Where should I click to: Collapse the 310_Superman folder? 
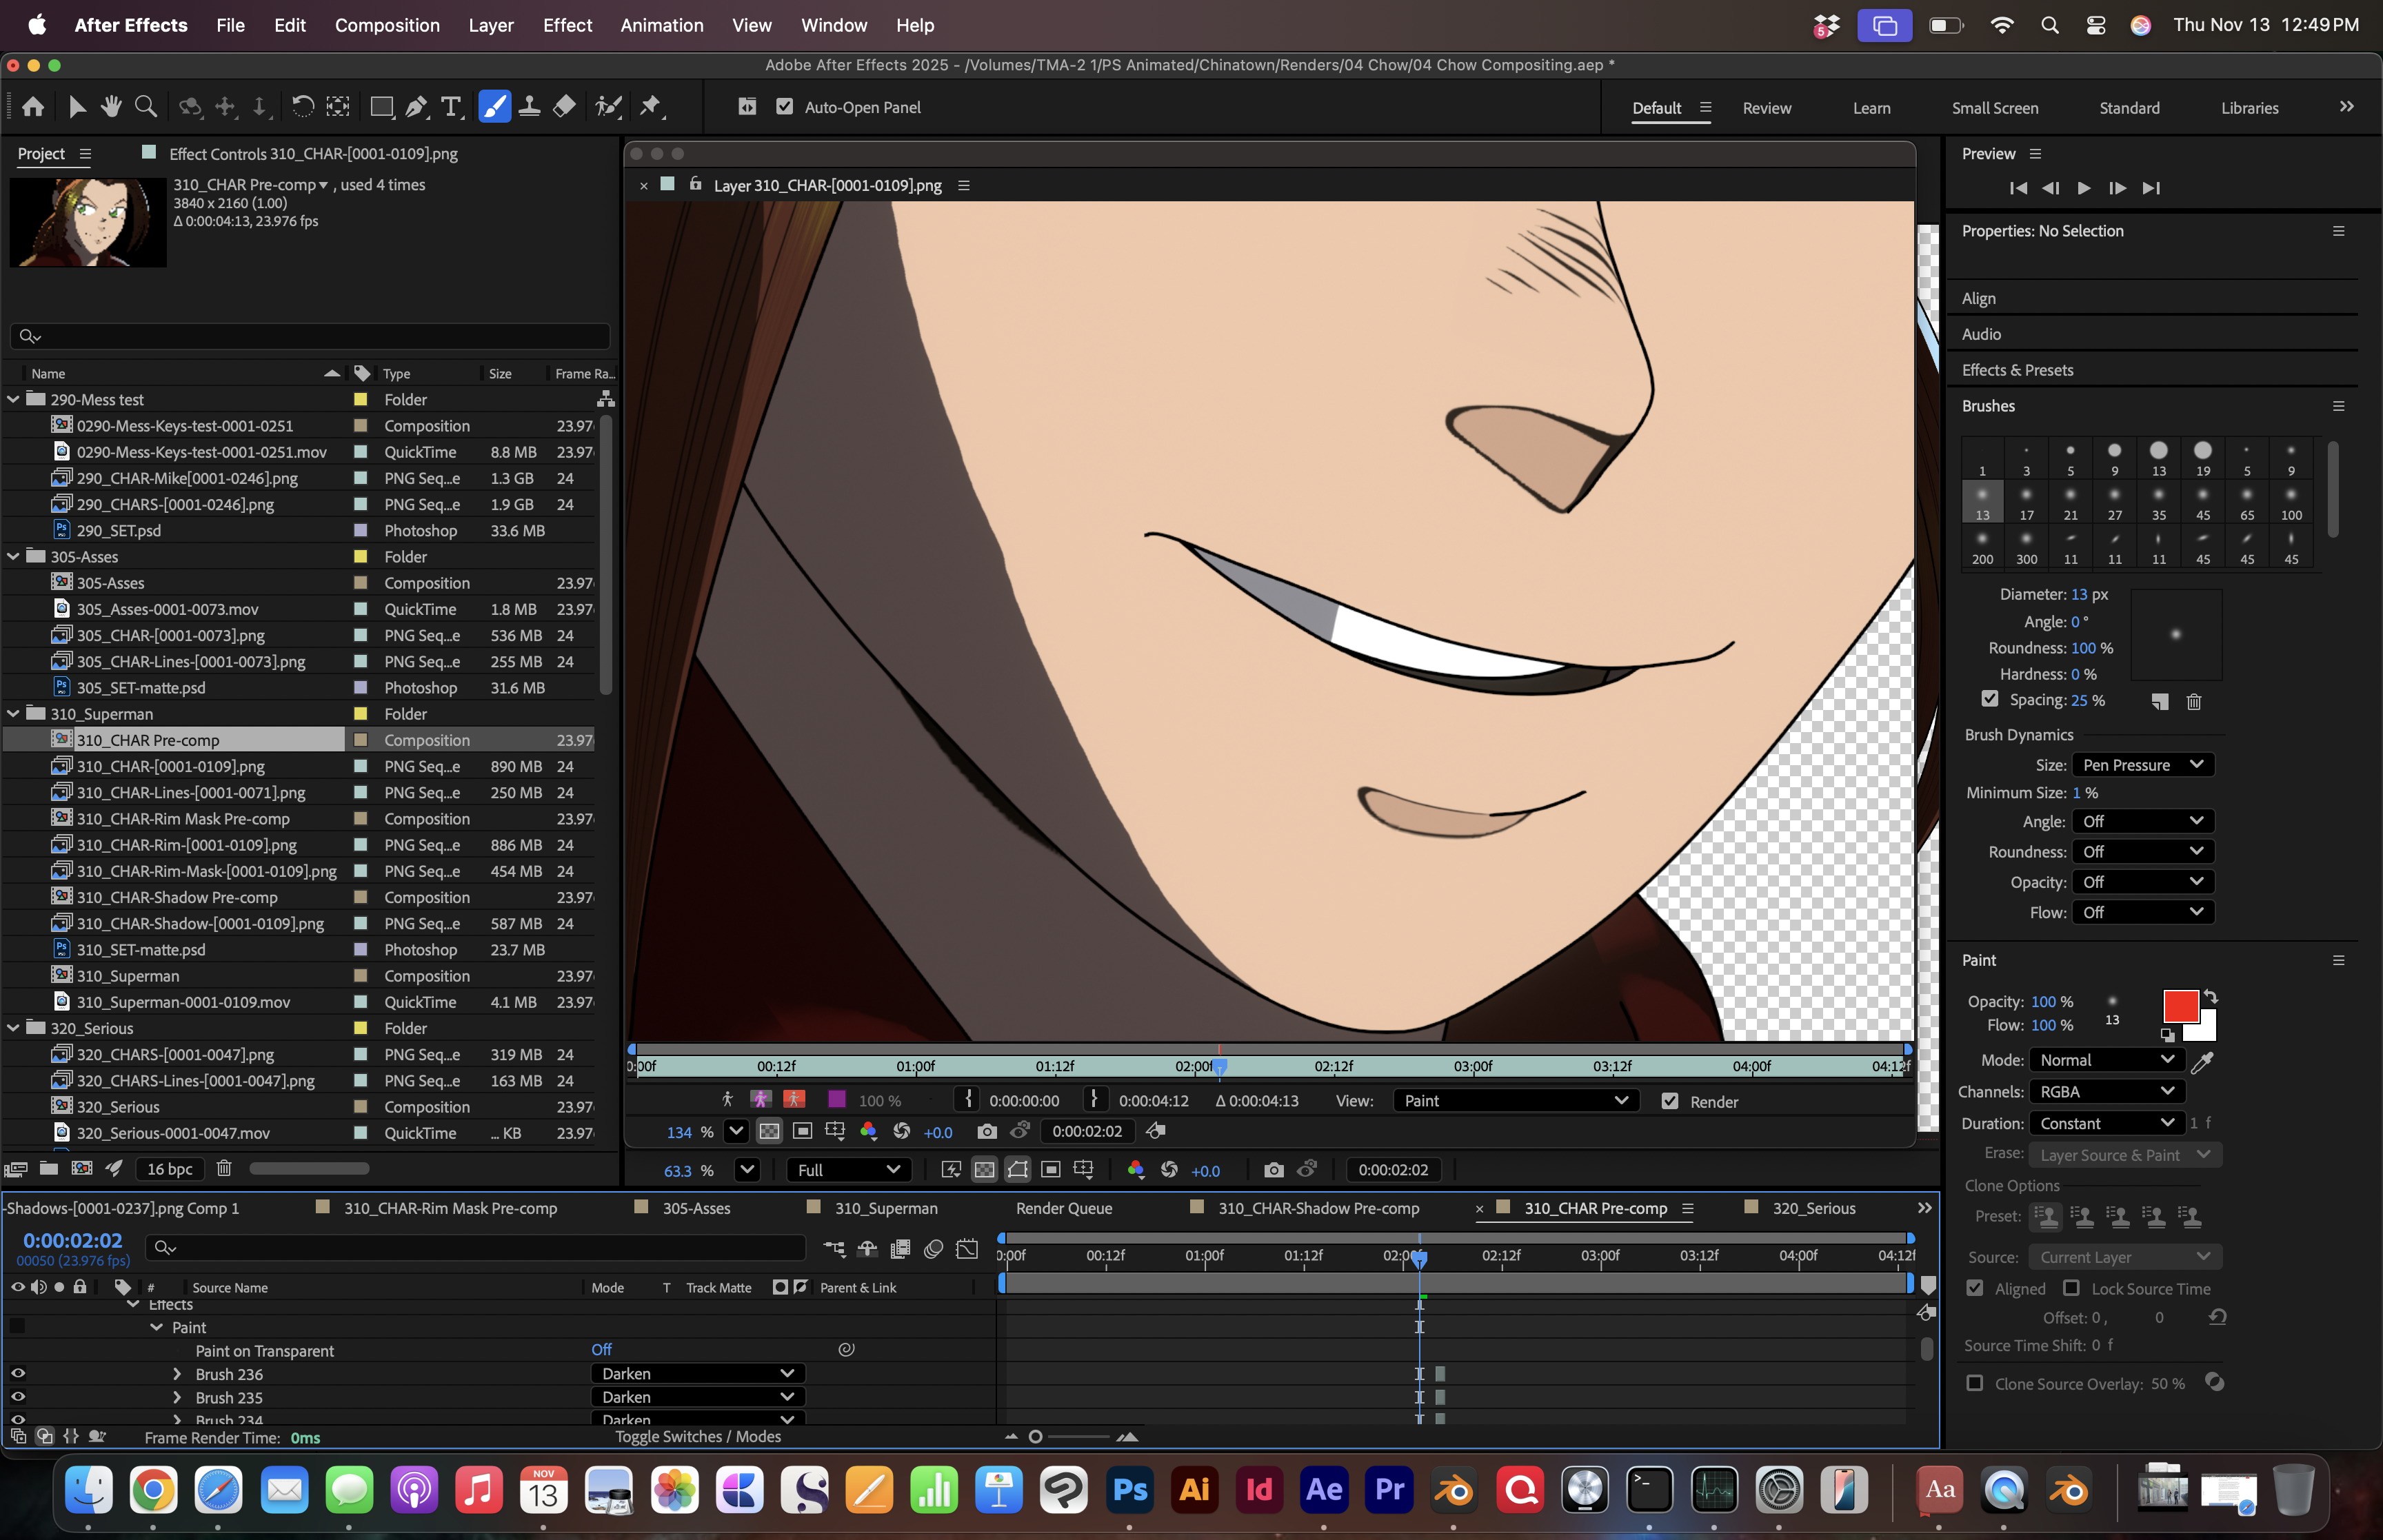pyautogui.click(x=14, y=714)
